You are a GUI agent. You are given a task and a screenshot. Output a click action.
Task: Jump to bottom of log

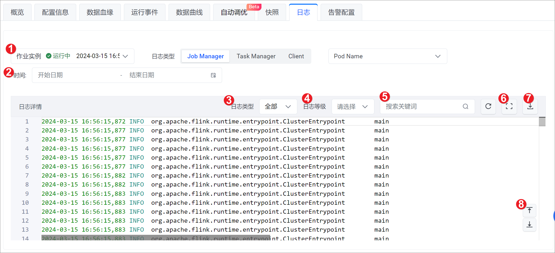point(529,225)
